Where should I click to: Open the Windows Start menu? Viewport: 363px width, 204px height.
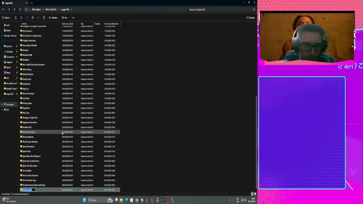[x=84, y=200]
